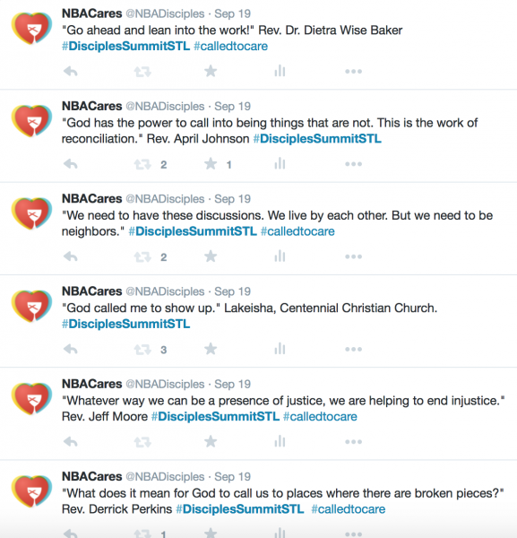The height and width of the screenshot is (538, 517).
Task: Favorite the April Johnson tweet
Action: 211,164
